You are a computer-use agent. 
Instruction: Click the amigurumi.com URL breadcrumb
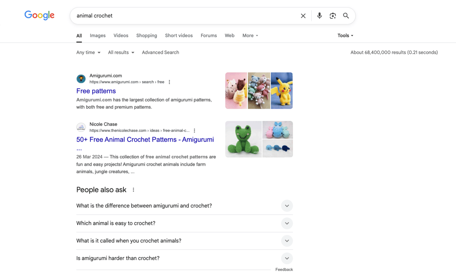(127, 82)
